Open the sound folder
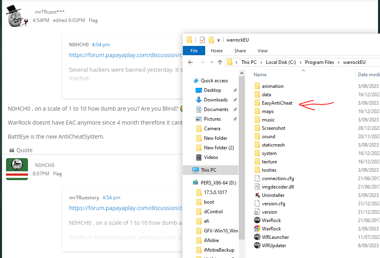Screen dimensions: 380x258 click(265, 137)
